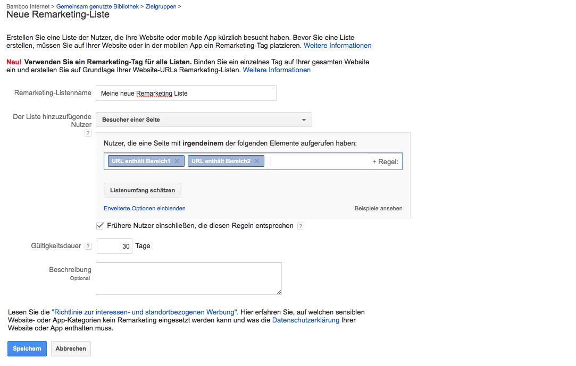
Task: Cancel via the Abbrechen button
Action: [x=70, y=348]
